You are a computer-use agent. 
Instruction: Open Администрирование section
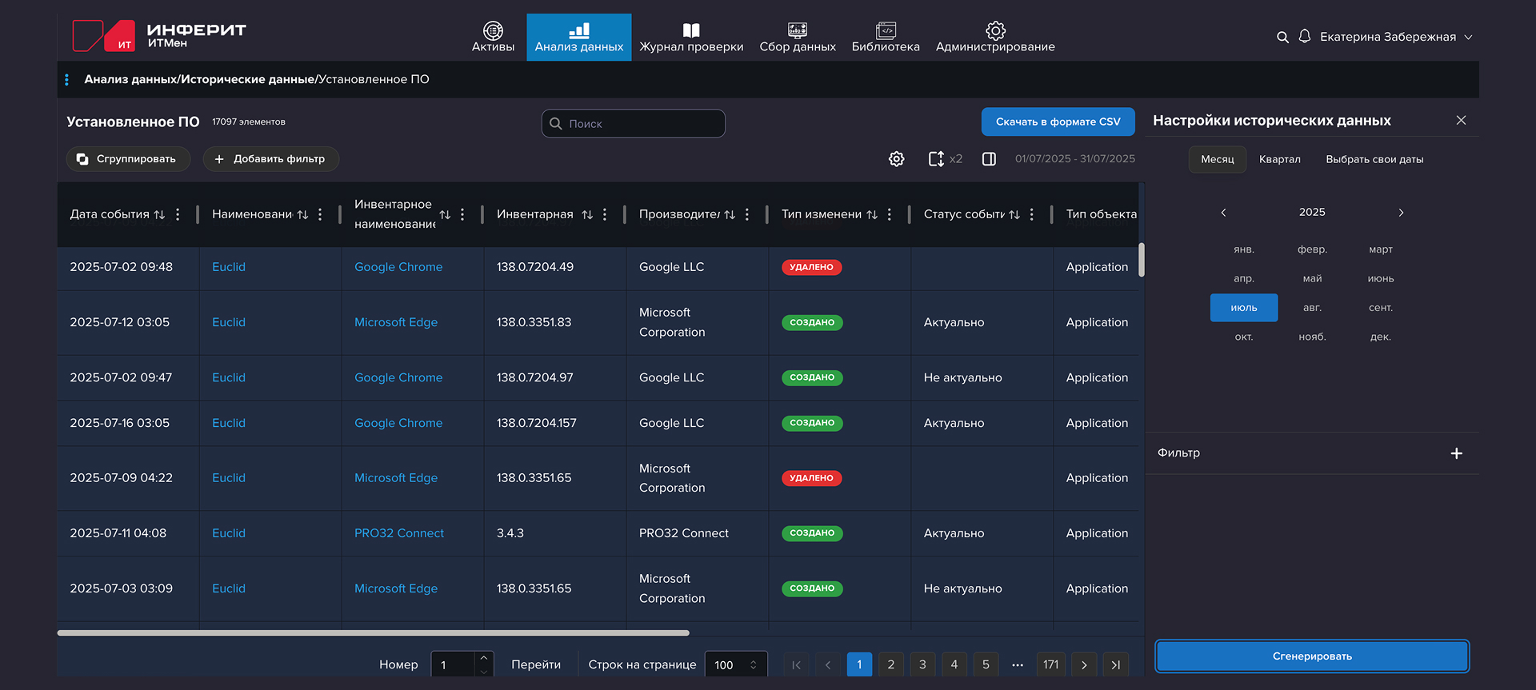pos(995,37)
